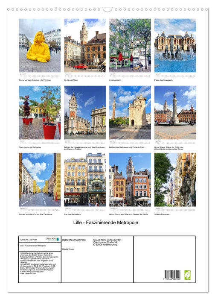Click caption 'Grand Place, Statue der Göttin des Widerstands'
The image size is (215, 299).
169,147
